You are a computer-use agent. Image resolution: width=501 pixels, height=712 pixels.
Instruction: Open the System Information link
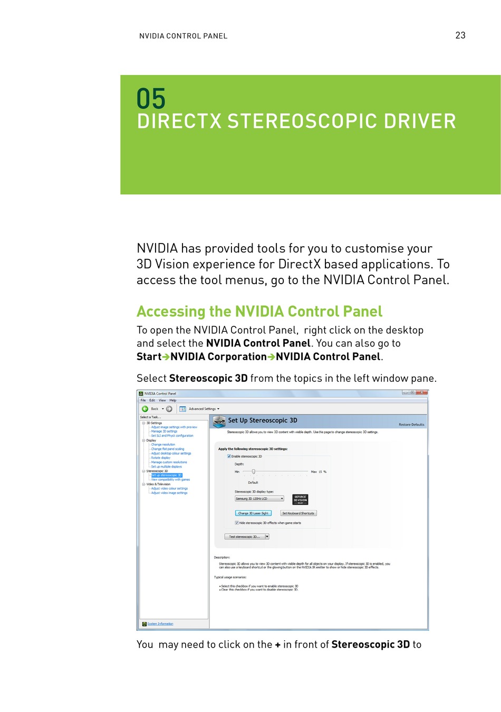(160, 624)
